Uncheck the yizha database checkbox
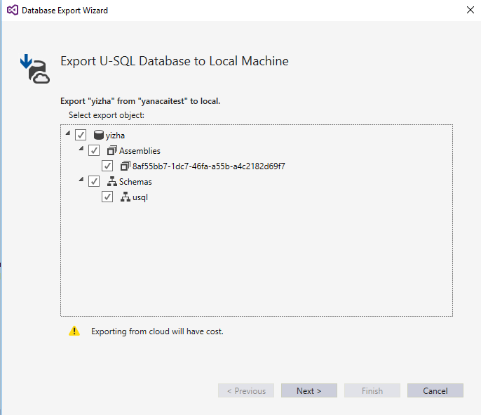 tap(81, 135)
